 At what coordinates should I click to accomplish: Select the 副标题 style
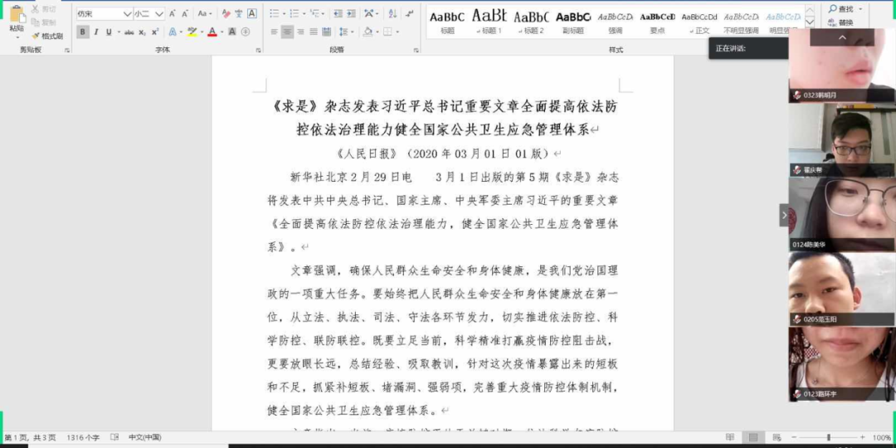tap(573, 22)
